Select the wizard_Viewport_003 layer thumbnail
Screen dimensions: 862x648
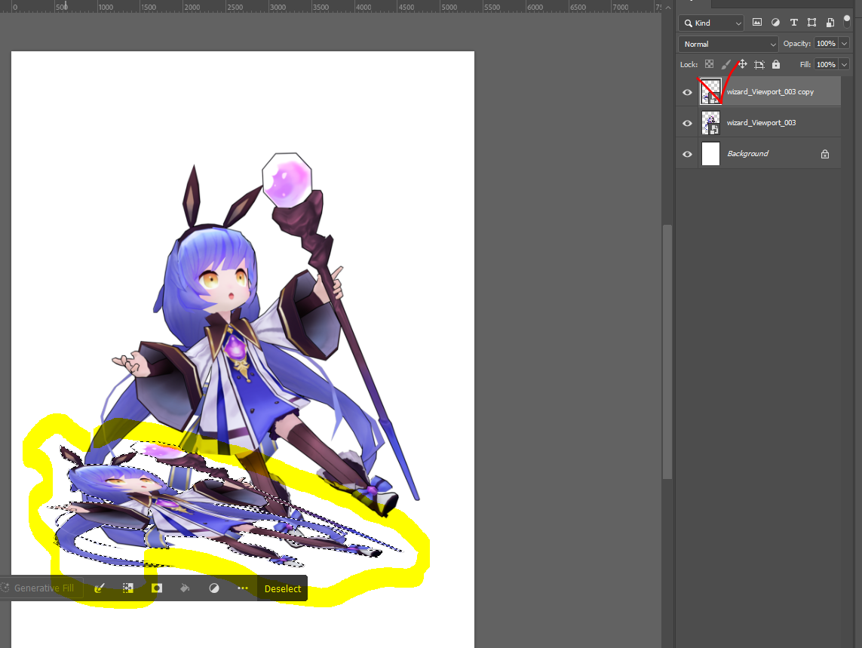click(711, 122)
